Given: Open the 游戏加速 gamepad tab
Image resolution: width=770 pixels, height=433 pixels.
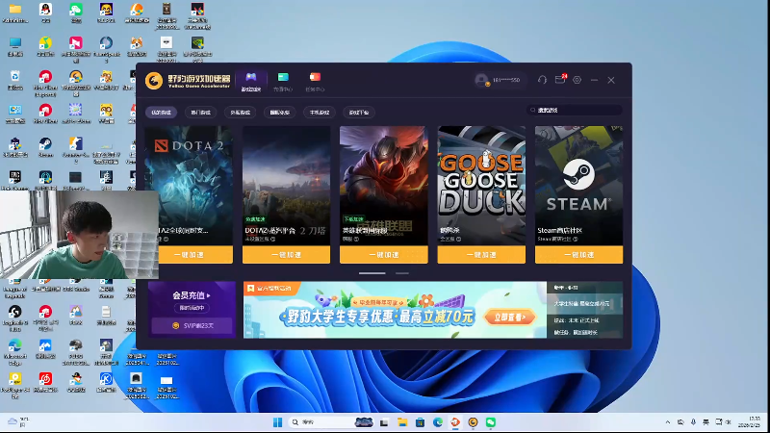Looking at the screenshot, I should [251, 81].
